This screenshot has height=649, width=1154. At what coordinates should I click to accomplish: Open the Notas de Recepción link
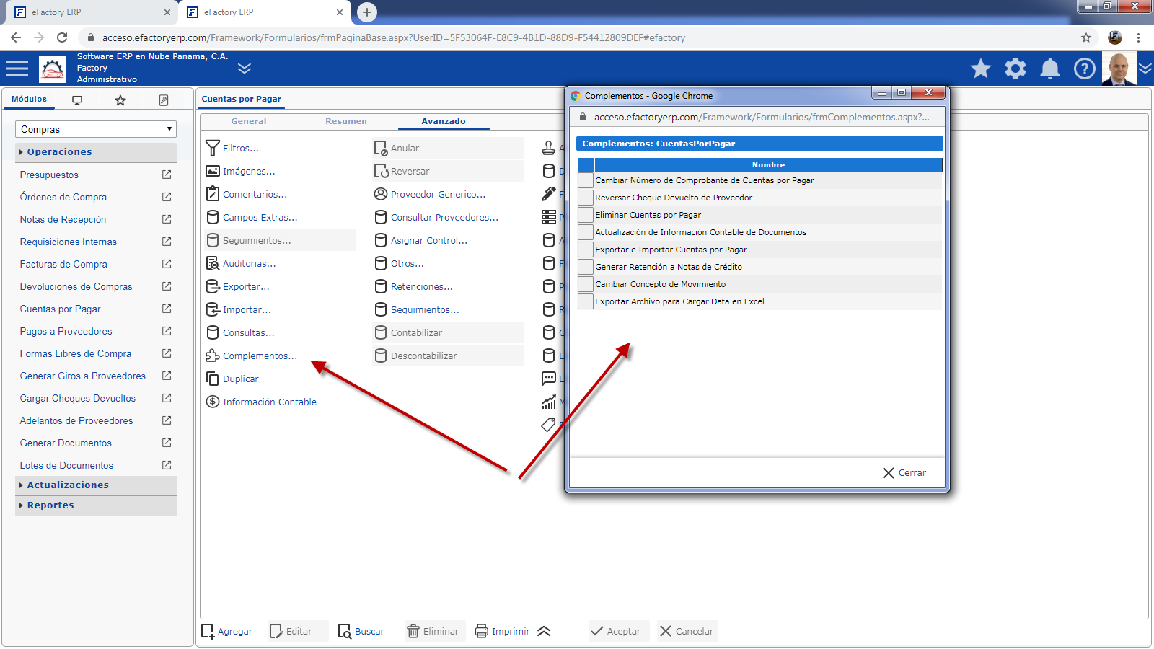tap(63, 219)
